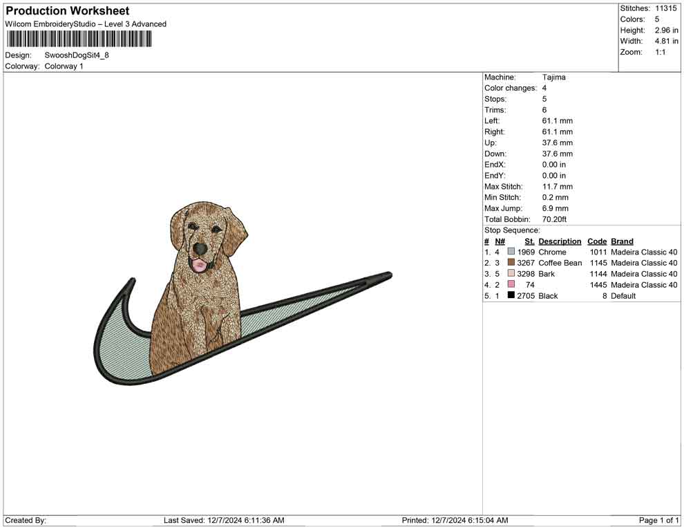Click thread code '1445'
The width and height of the screenshot is (684, 527).
[598, 285]
